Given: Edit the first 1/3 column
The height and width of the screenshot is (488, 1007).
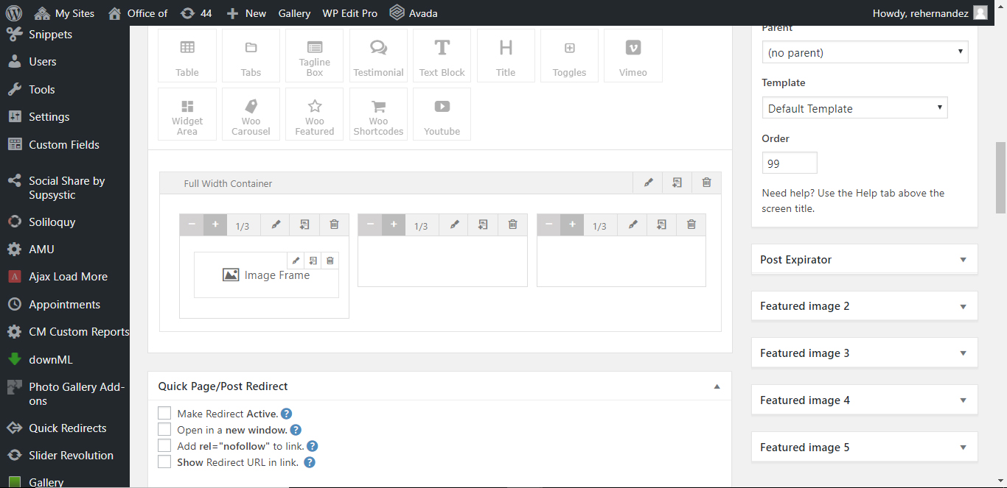Looking at the screenshot, I should click(276, 225).
